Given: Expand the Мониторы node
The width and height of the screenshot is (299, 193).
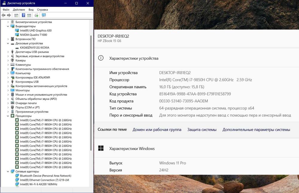Looking at the screenshot, I should click(x=8, y=90).
